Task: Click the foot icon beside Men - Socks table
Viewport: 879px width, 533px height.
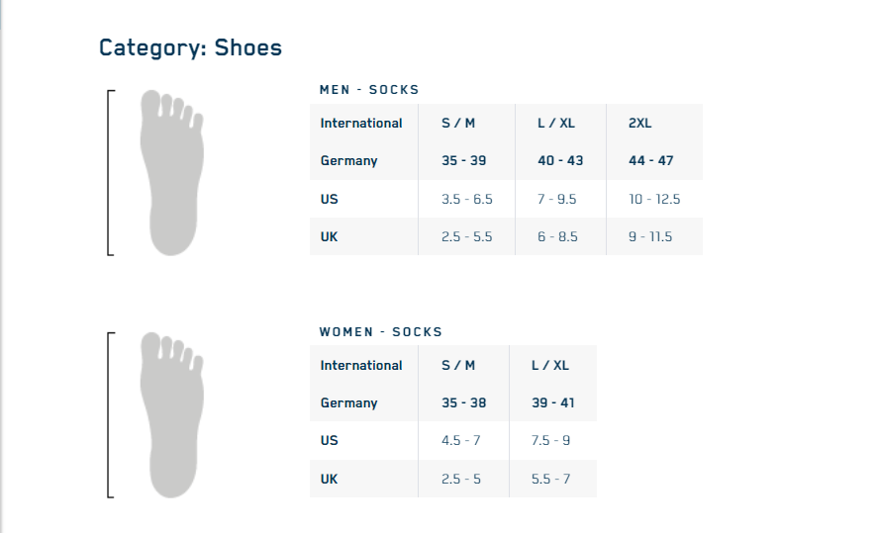Action: click(173, 173)
